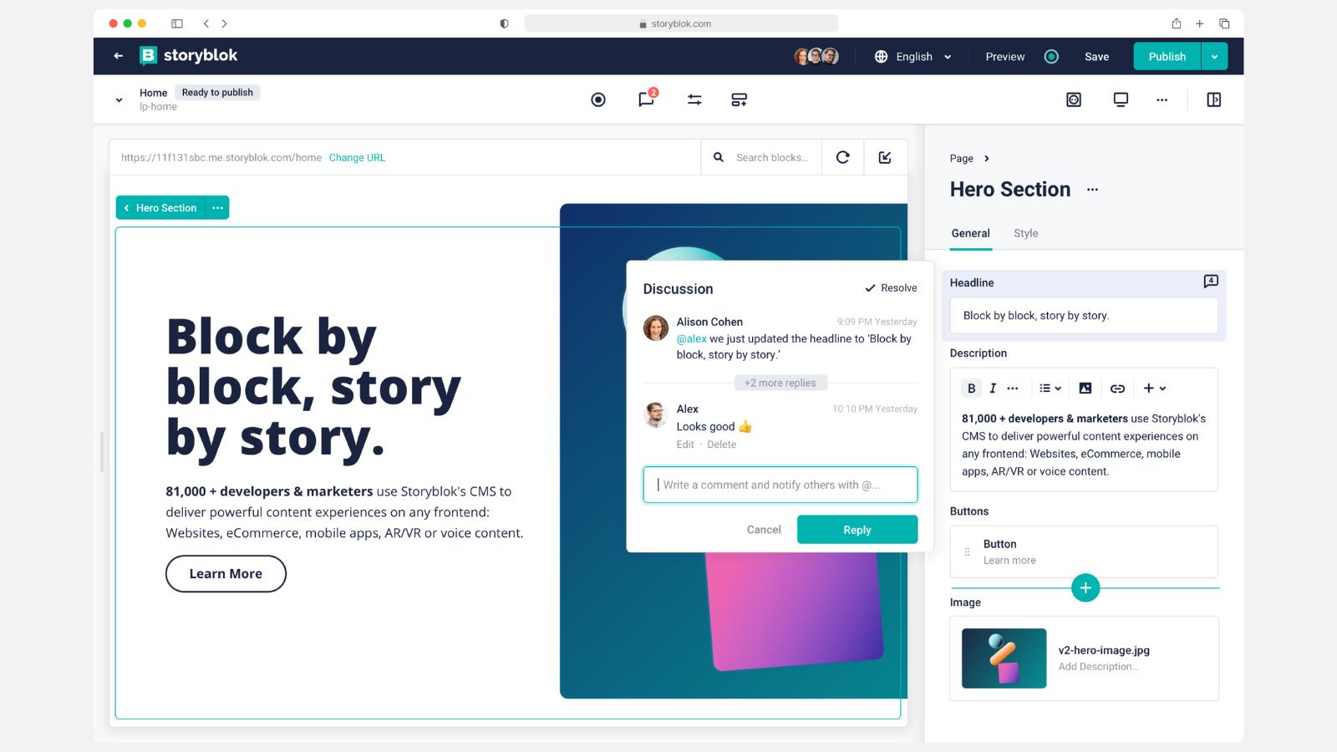Click the browser sidebar toggle icon
The width and height of the screenshot is (1337, 752).
[x=177, y=23]
